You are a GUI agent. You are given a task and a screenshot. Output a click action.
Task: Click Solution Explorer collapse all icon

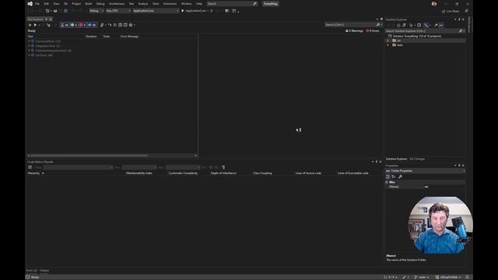(x=419, y=25)
